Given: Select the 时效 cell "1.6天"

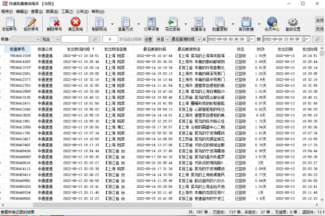Looking at the screenshot, I should pyautogui.click(x=260, y=198).
